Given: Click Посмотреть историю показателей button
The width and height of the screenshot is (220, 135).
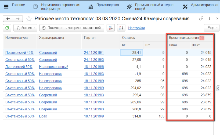Looking at the screenshot, I should click(71, 28).
